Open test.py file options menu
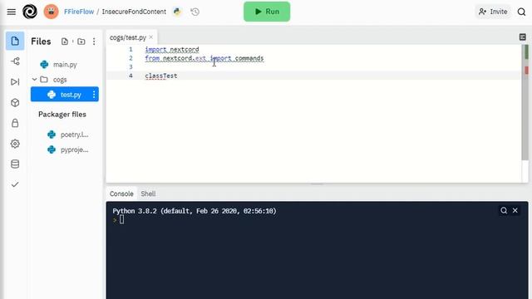This screenshot has height=299, width=532. pos(94,94)
